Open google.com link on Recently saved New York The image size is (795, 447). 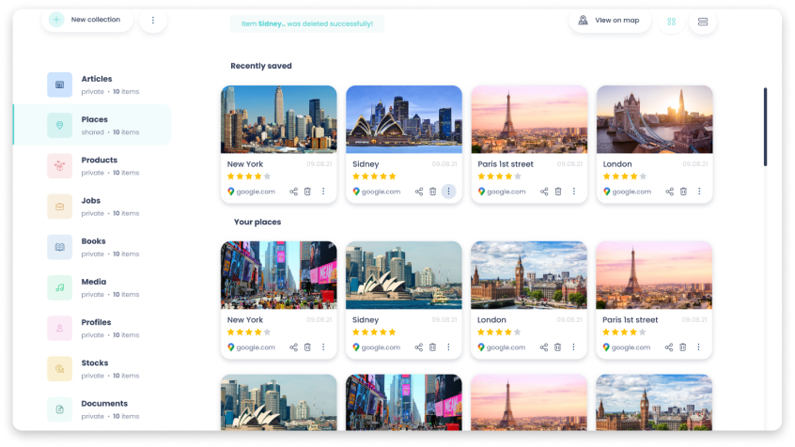click(x=251, y=192)
